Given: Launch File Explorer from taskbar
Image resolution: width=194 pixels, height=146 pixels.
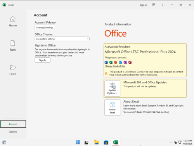Looking at the screenshot, I should pos(97,142).
